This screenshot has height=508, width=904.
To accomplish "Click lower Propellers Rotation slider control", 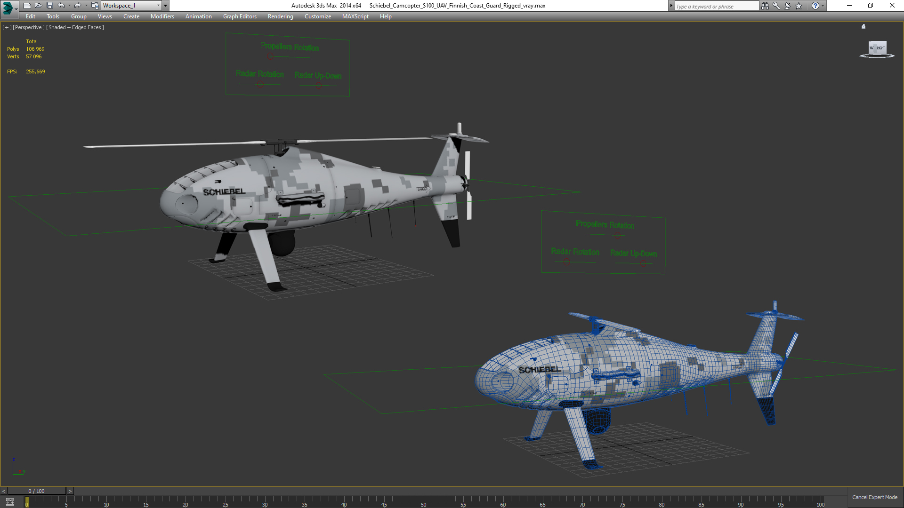I will point(618,234).
